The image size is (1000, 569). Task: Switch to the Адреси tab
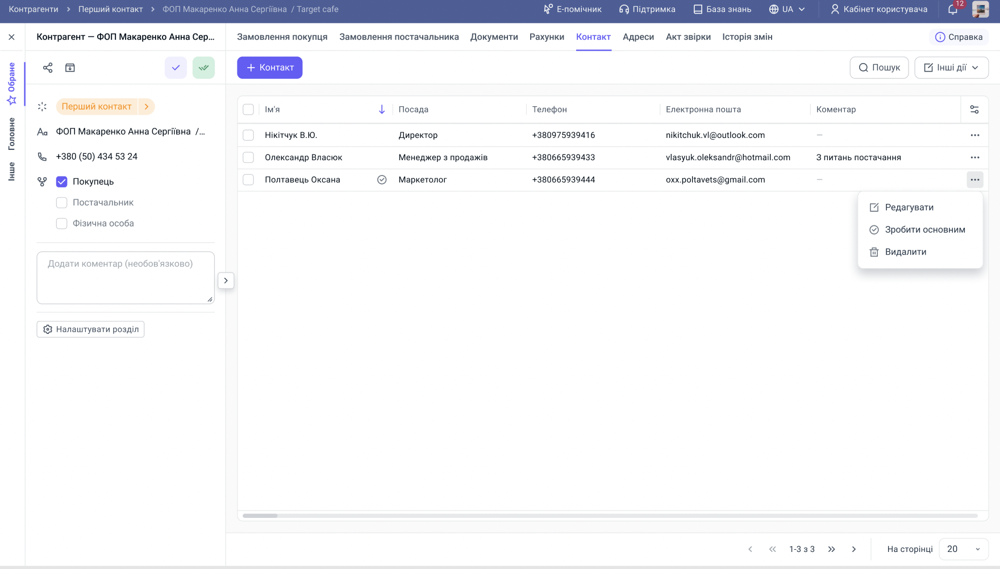[x=638, y=37]
